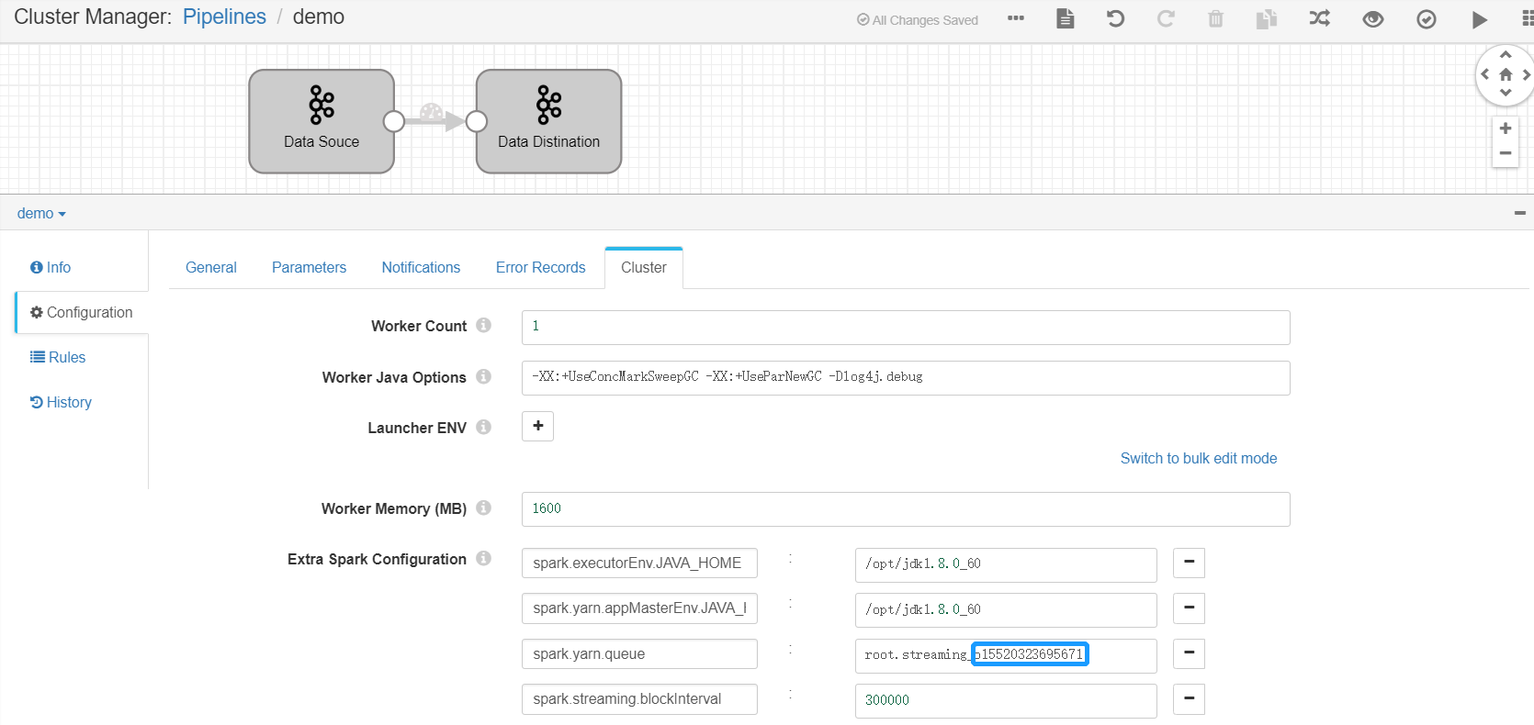Click Data Distination input connector circle

tap(476, 121)
